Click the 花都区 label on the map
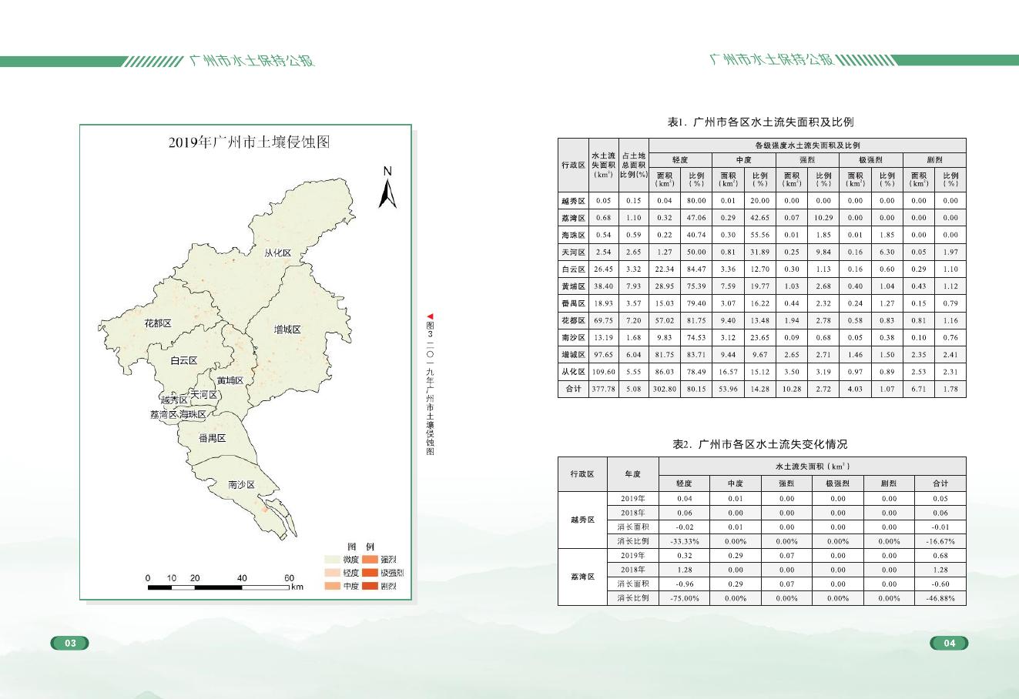 coord(158,324)
